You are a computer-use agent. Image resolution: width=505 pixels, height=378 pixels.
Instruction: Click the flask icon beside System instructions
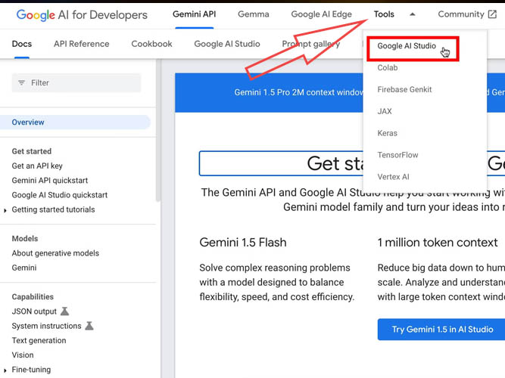(89, 326)
